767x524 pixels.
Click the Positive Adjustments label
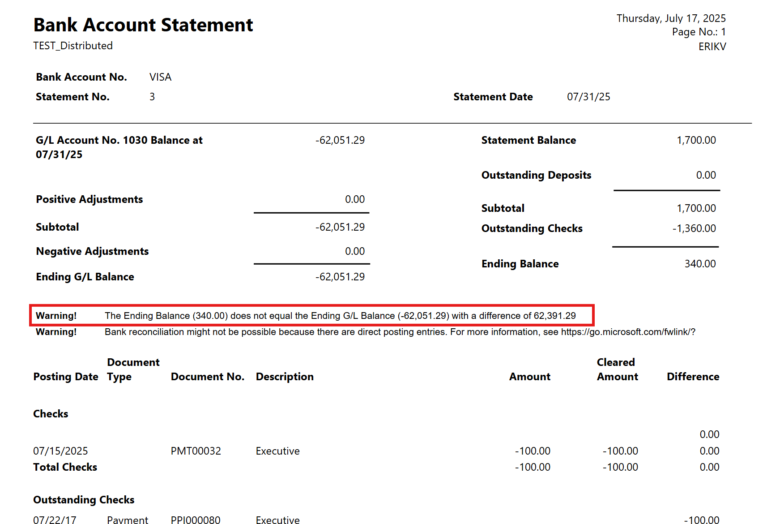89,199
